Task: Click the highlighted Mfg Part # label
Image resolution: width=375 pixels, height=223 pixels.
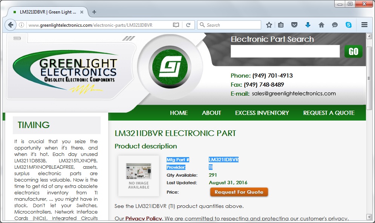Action: 178,160
